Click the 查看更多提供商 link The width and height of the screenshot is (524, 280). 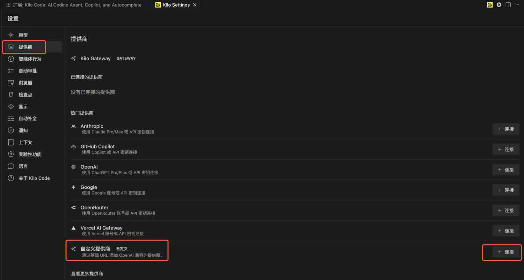point(87,274)
